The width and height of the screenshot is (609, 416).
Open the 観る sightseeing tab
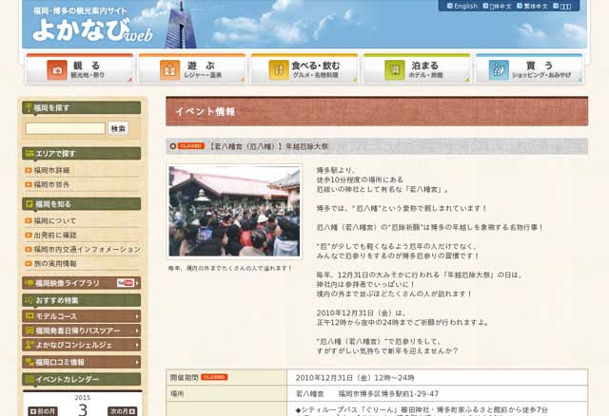coord(80,69)
